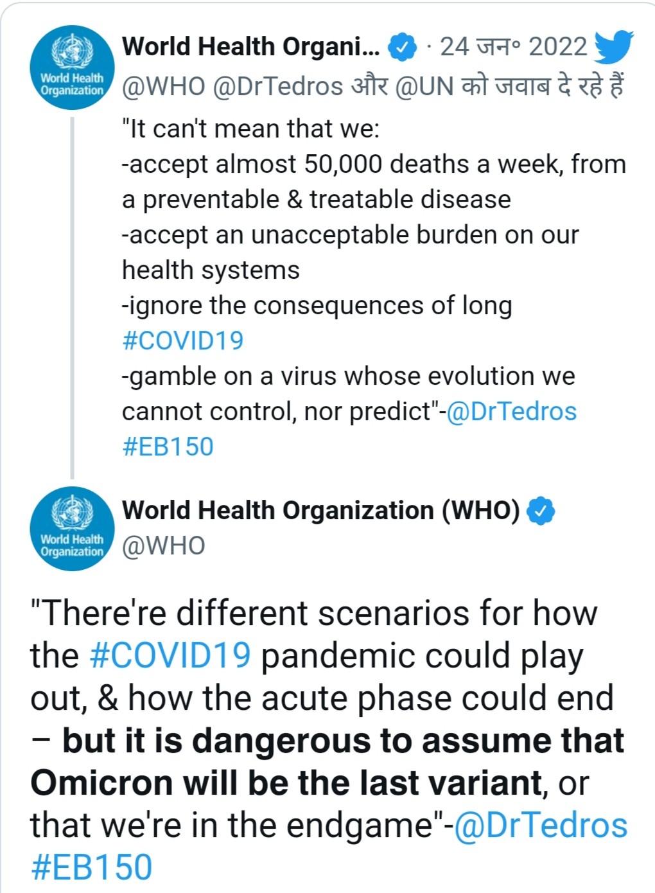Open the truncated World Health Organi... display name
The height and width of the screenshot is (893, 655).
(251, 47)
